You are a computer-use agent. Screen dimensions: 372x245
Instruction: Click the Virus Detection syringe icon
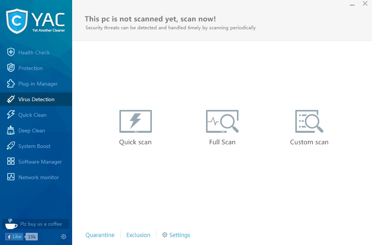(x=11, y=99)
